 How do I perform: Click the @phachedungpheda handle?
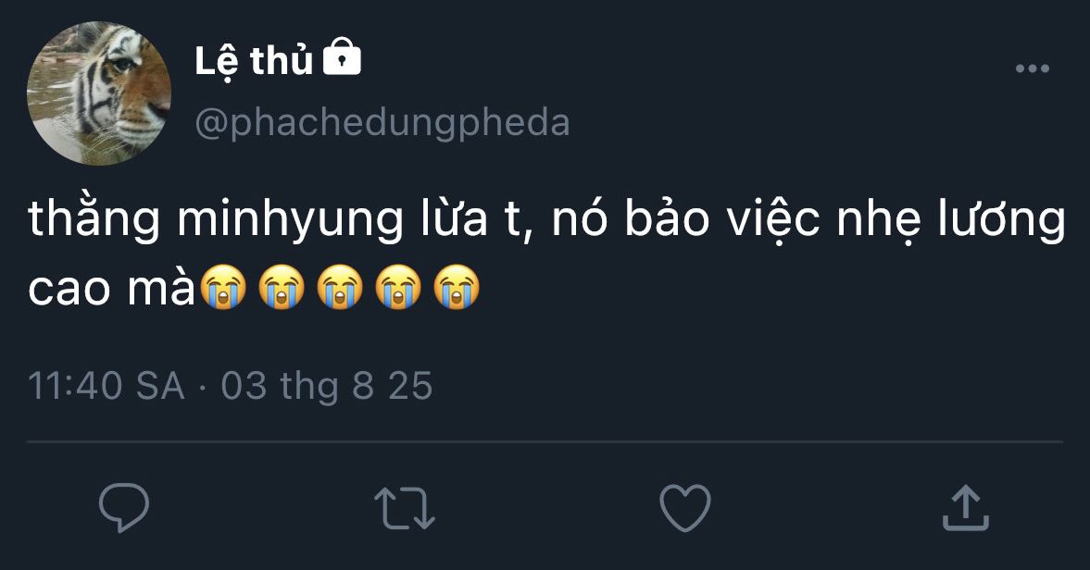click(382, 122)
